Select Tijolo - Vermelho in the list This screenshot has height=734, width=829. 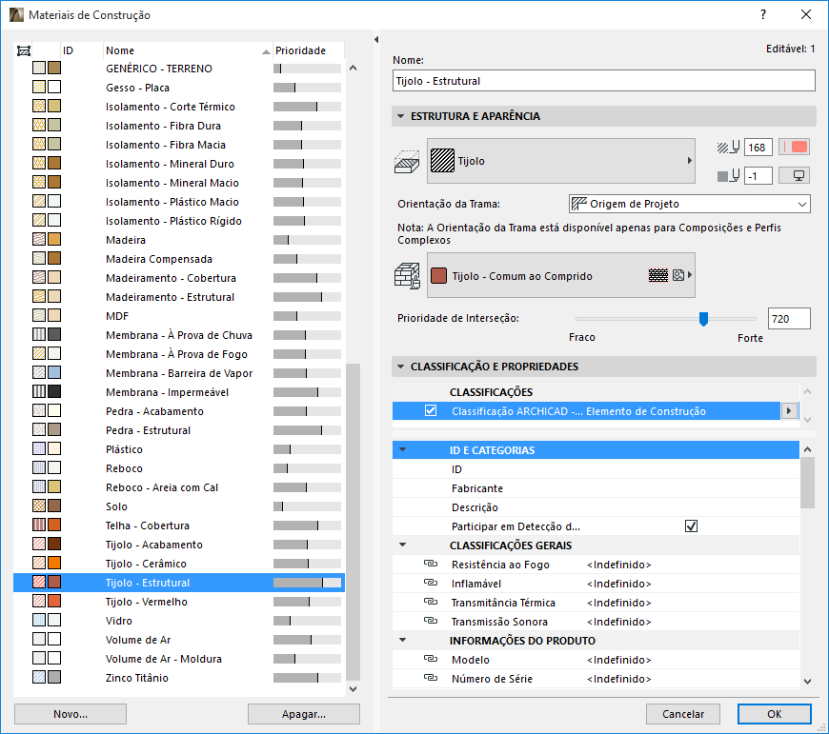coord(179,602)
